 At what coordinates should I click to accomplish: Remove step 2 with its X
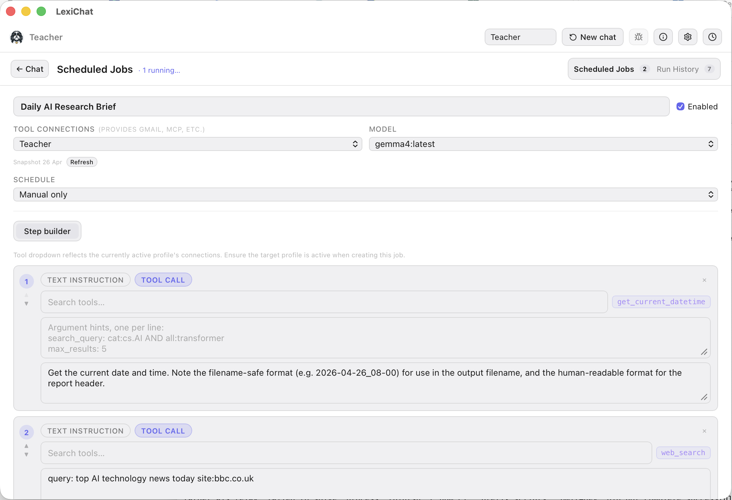(x=704, y=431)
